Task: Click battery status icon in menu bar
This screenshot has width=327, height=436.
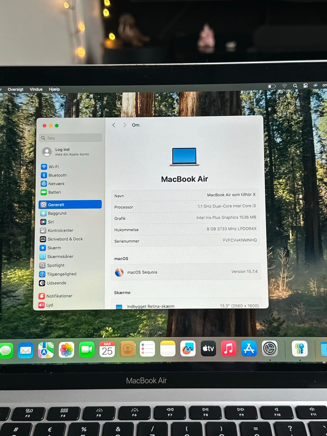Action: (x=272, y=87)
